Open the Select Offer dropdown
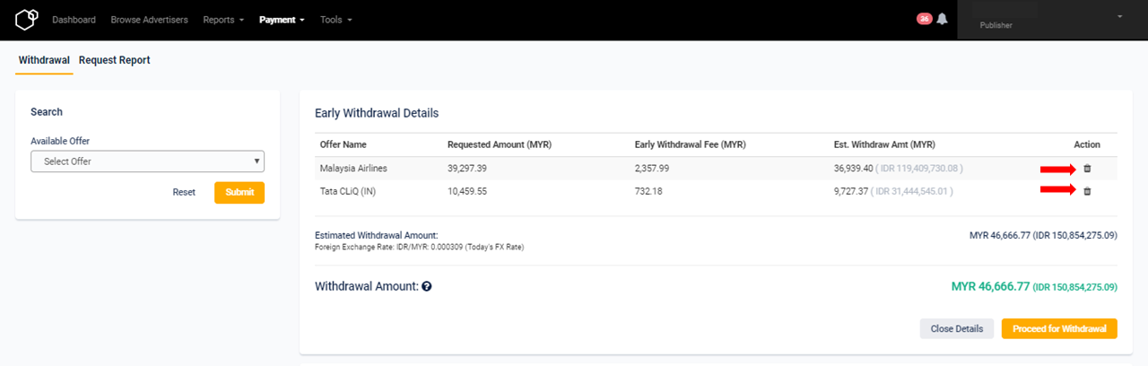The height and width of the screenshot is (366, 1148). click(147, 161)
